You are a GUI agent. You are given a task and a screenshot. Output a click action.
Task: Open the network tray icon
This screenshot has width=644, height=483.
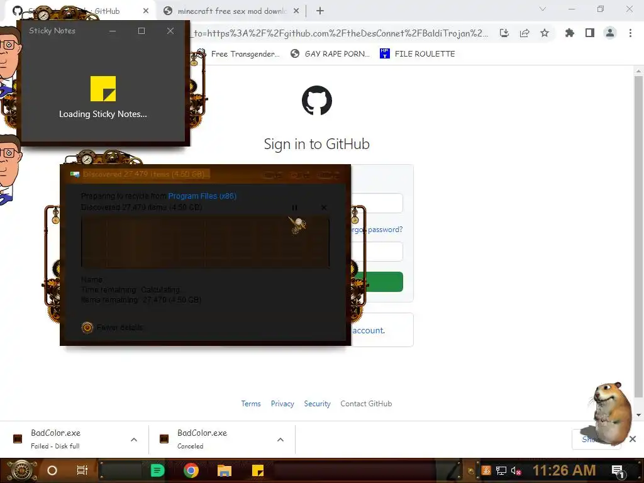[501, 470]
